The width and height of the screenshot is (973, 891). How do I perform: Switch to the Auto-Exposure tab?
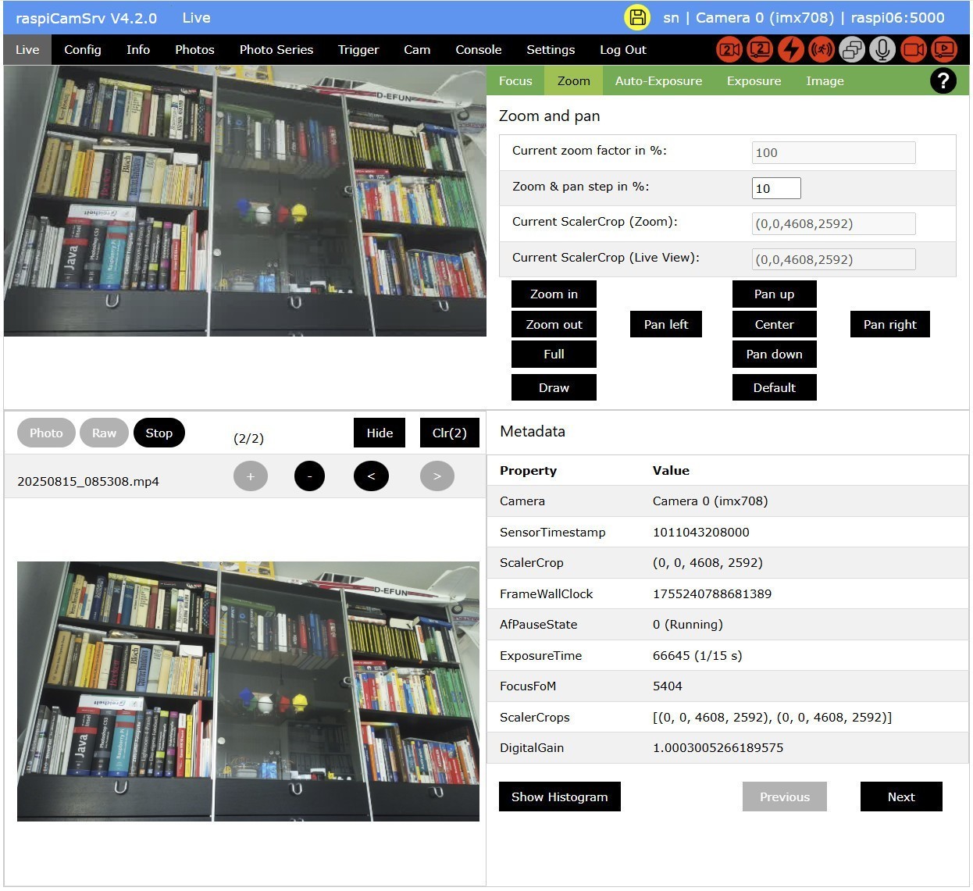pos(658,80)
